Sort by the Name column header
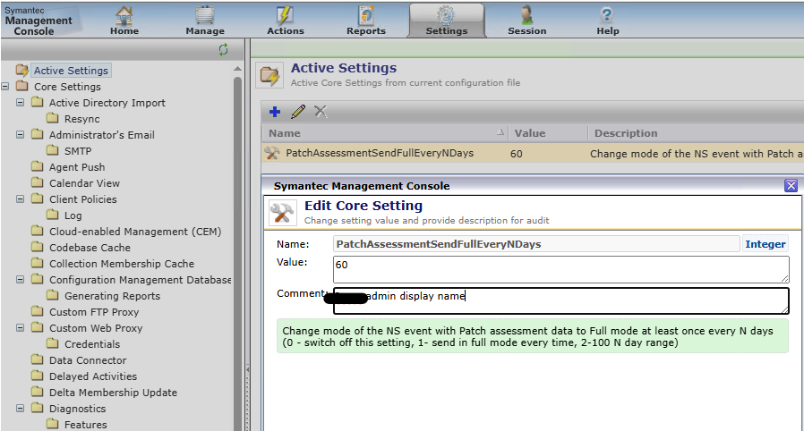Screen dimensions: 804x431 (385, 133)
